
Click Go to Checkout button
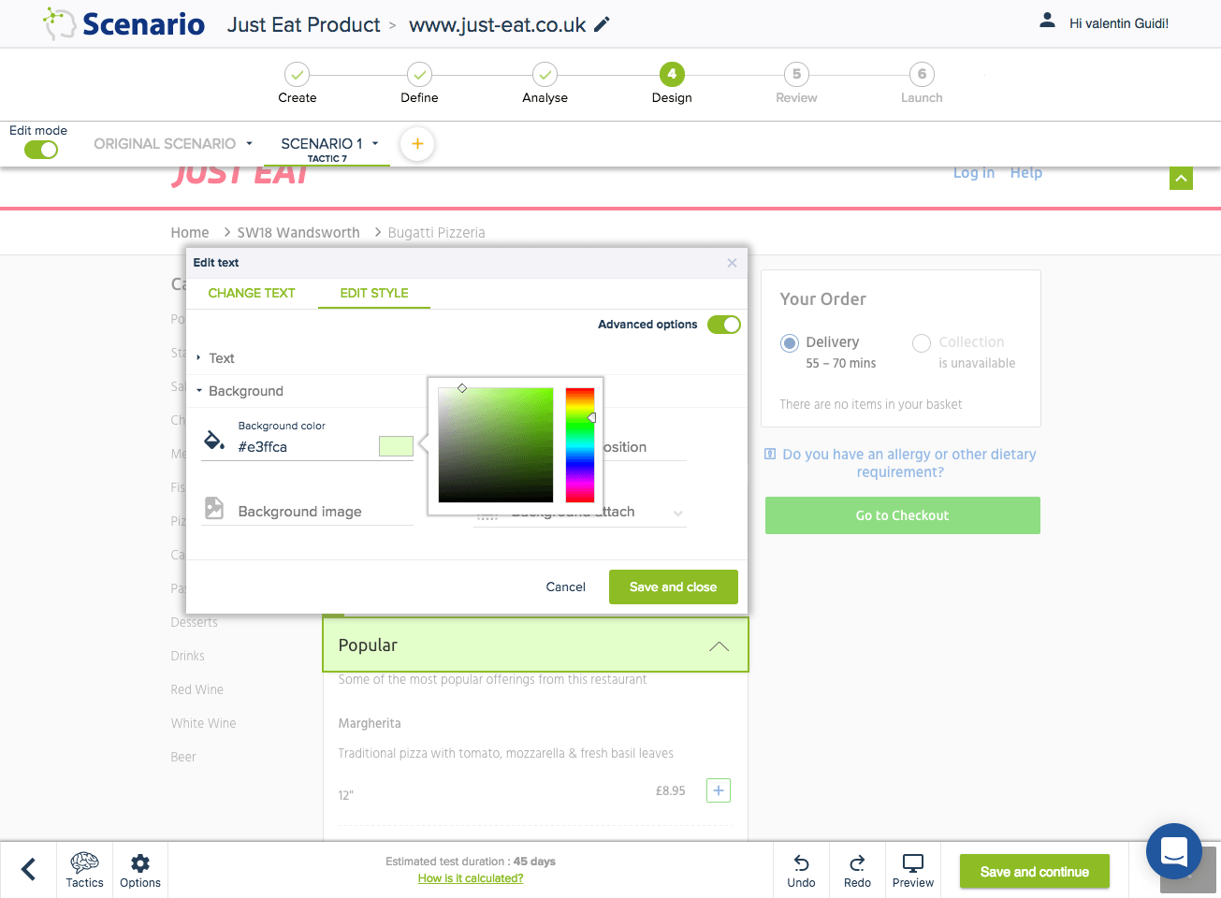click(x=903, y=515)
